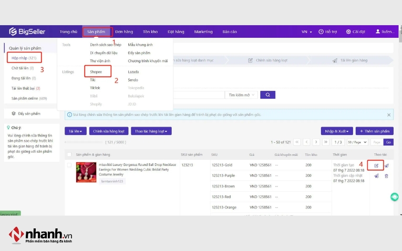Jump to last page with double-right arrow
The image size is (402, 251).
tap(326, 142)
